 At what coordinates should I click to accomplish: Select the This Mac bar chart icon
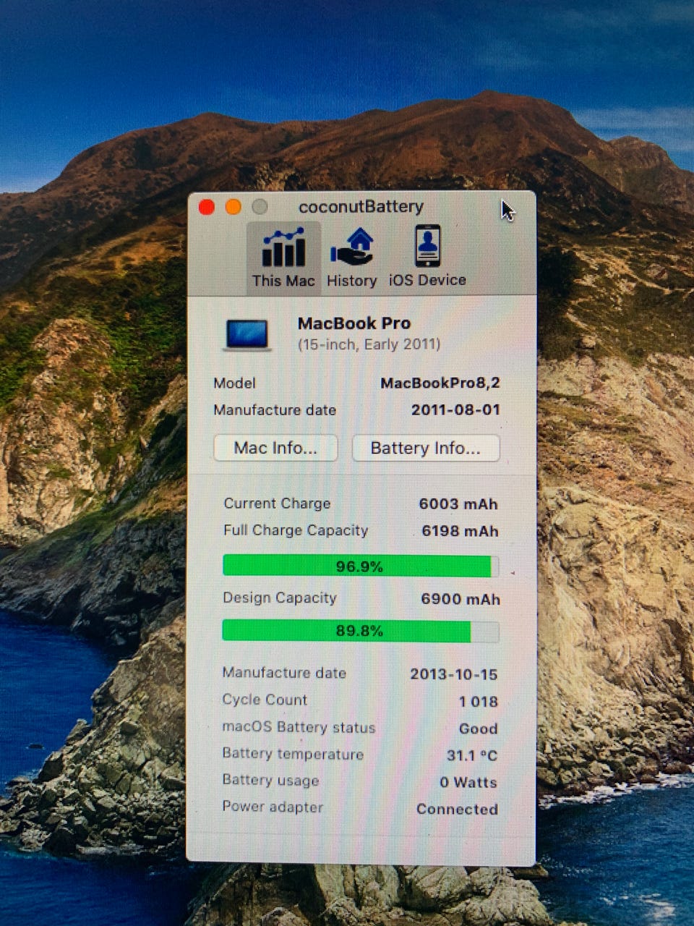[283, 247]
